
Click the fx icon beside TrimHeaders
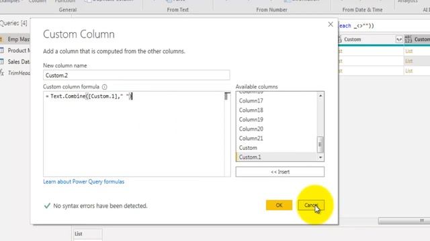pos(2,73)
